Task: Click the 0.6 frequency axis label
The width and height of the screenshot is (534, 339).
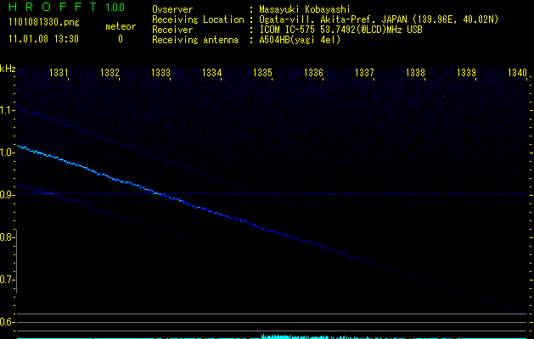Action: (x=6, y=322)
